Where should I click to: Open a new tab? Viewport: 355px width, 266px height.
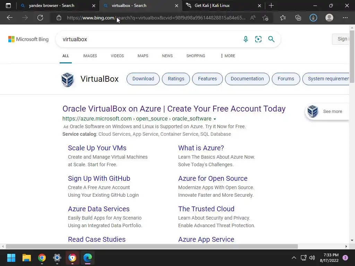pyautogui.click(x=271, y=6)
